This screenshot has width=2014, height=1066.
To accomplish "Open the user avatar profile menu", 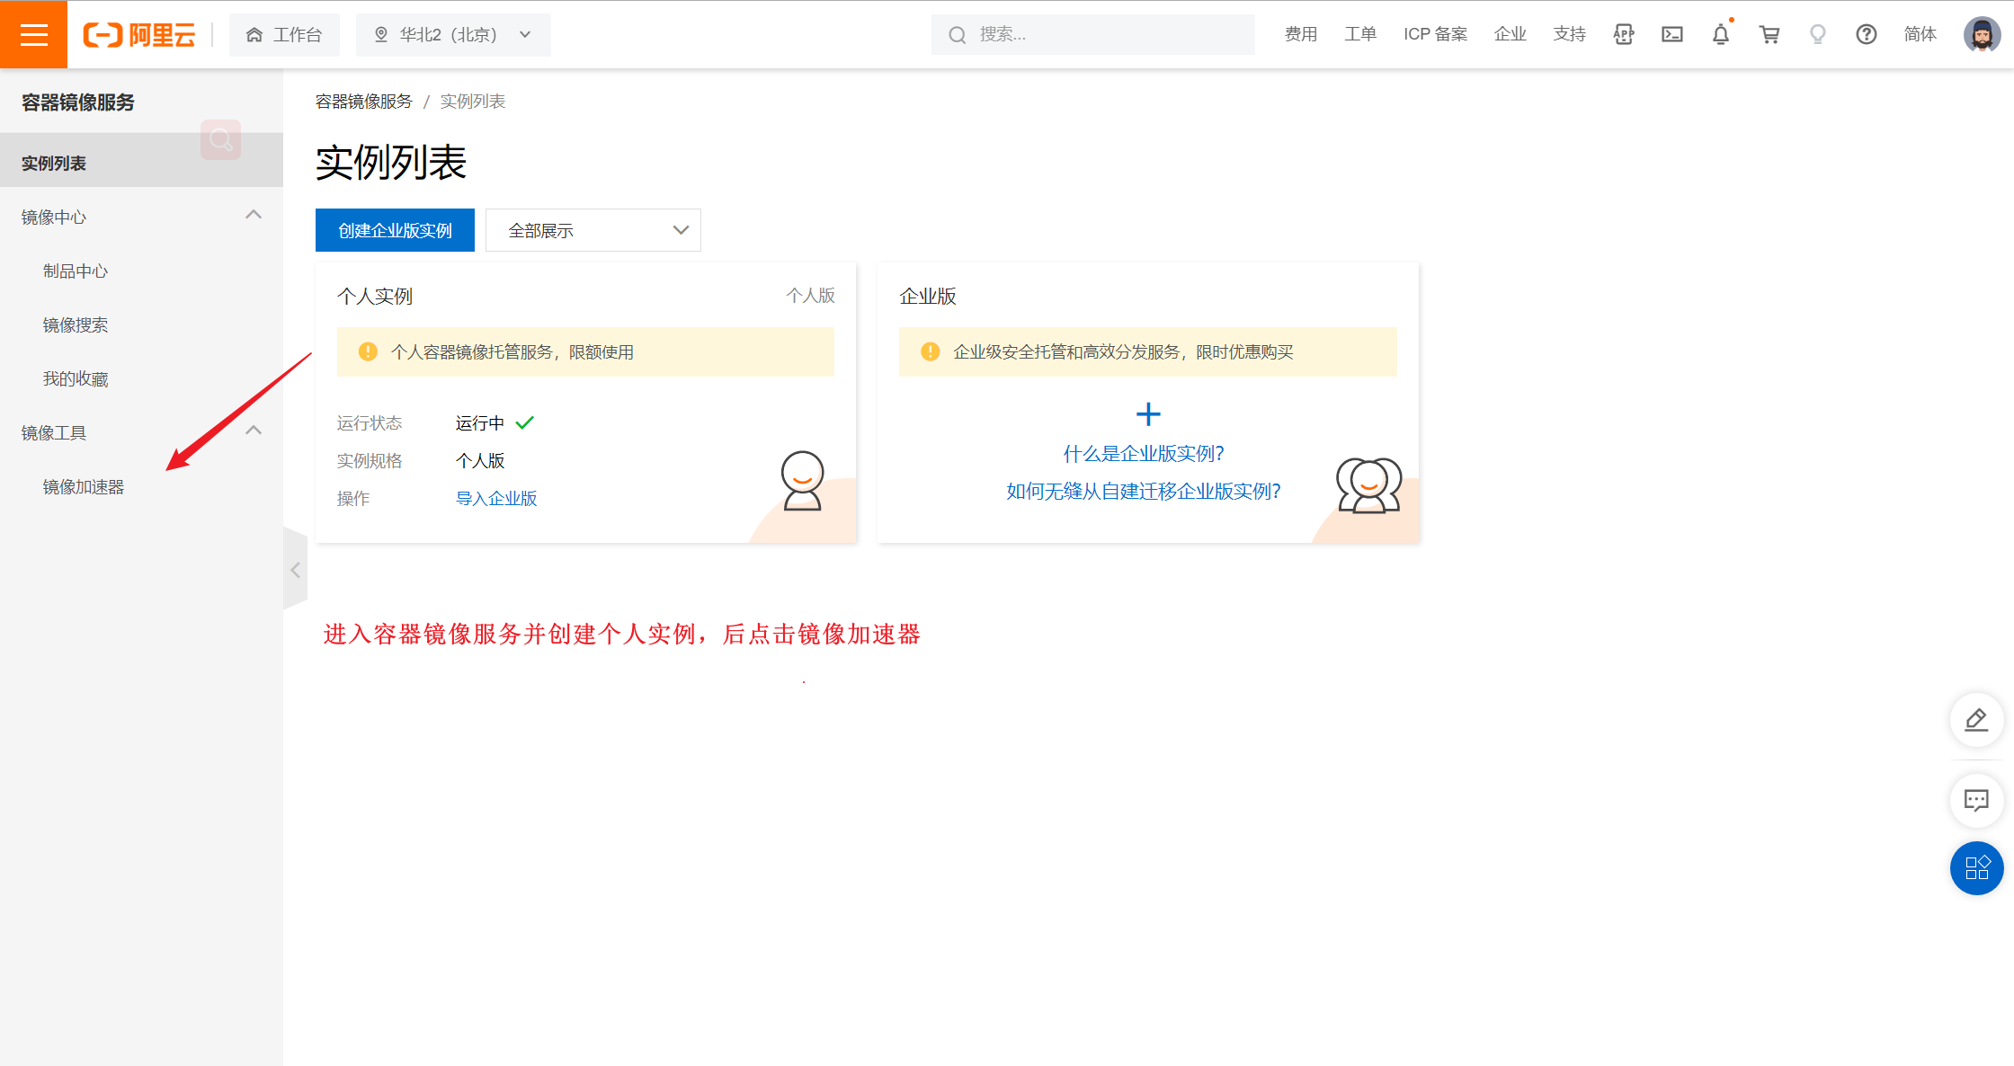I will pos(1982,34).
